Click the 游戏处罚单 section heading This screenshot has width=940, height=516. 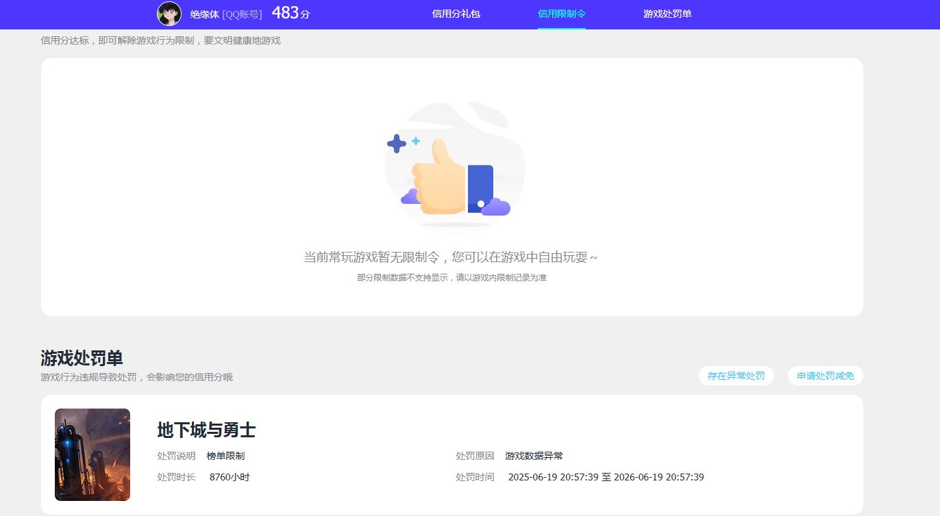click(82, 358)
